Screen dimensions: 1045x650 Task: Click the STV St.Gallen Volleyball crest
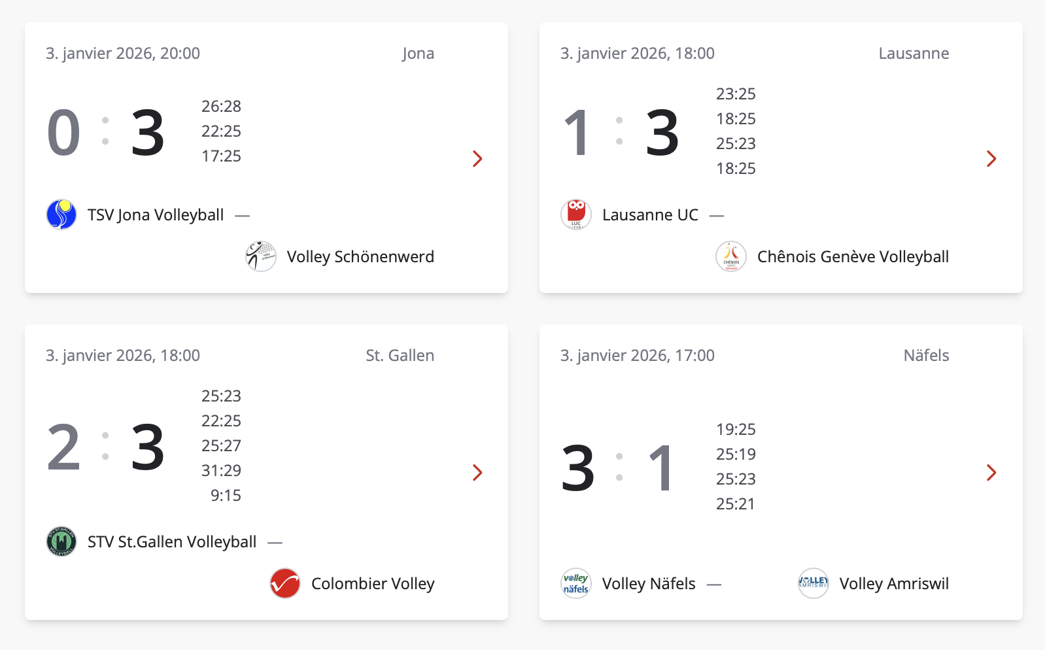pyautogui.click(x=61, y=541)
